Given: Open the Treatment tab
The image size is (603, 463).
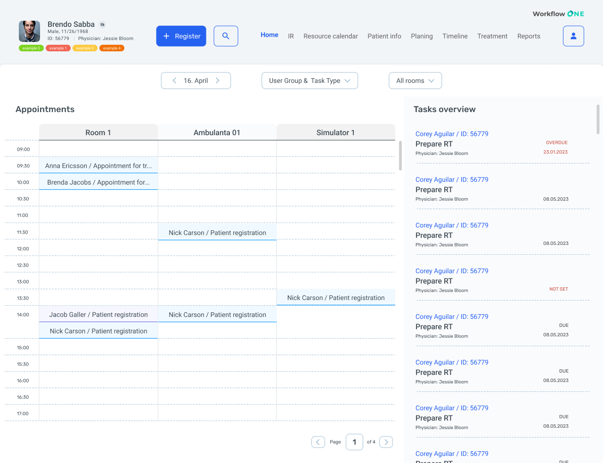Looking at the screenshot, I should [x=492, y=36].
